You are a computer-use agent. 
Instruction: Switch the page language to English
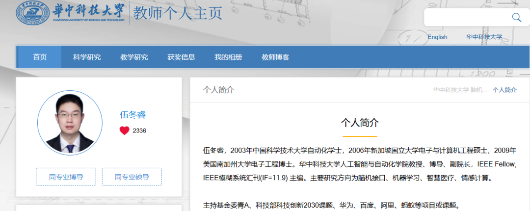pos(437,37)
